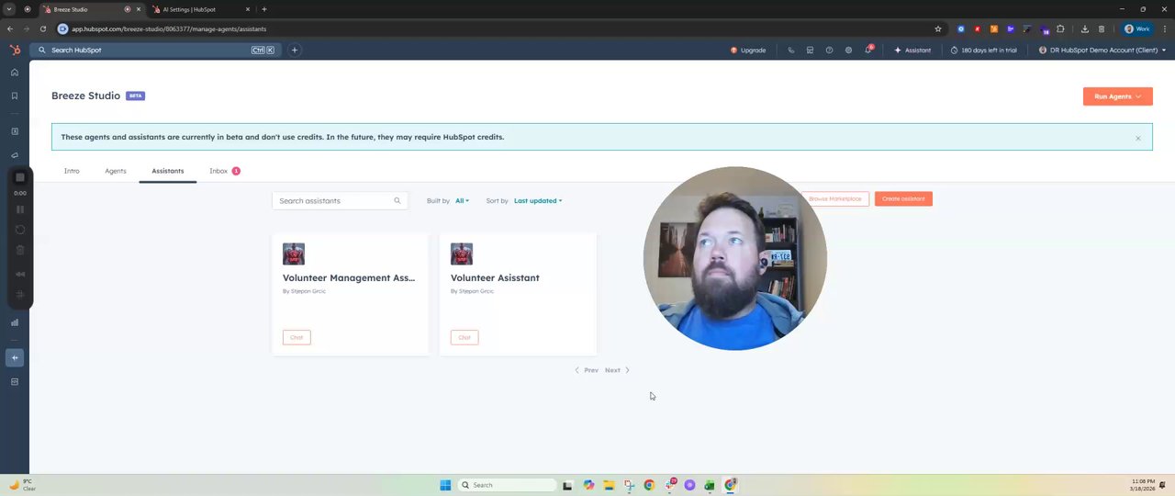Click the HubSpot sprocket logo

(x=15, y=50)
